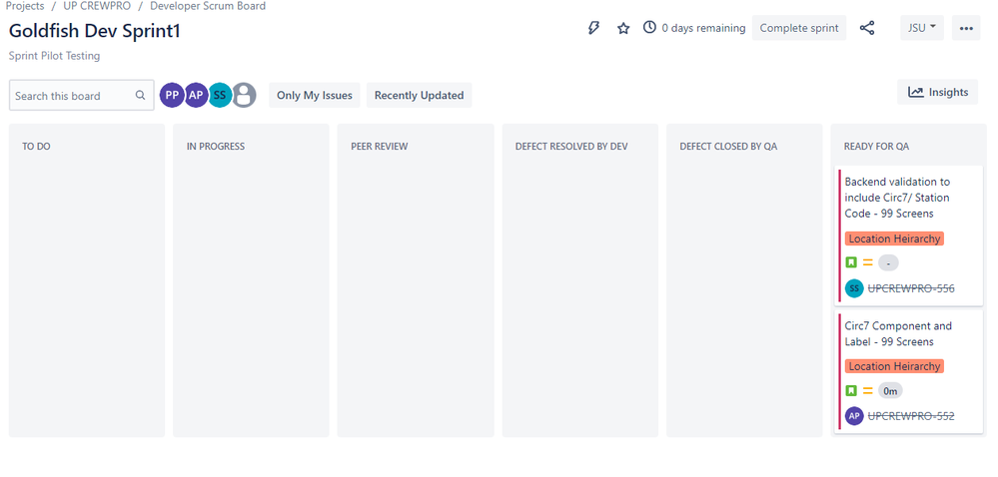Click the 0m estimate badge
Viewport: 998px width, 477px height.
[890, 390]
